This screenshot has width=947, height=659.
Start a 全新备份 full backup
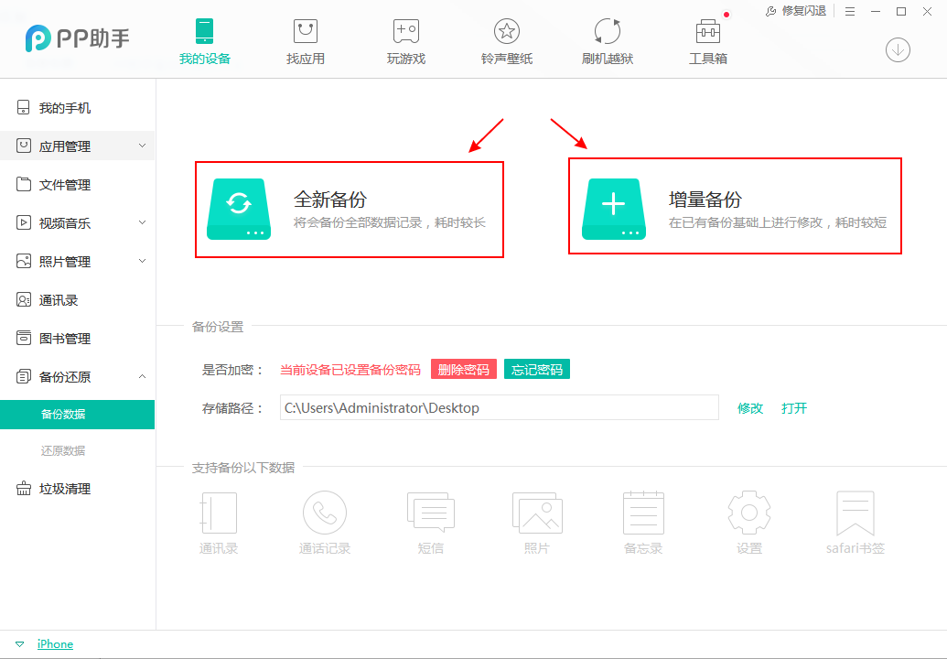(349, 208)
